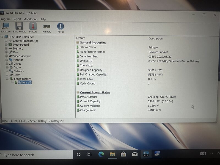The image size is (220, 165).
Task: Click the Cortana circle icon
Action: click(x=79, y=155)
